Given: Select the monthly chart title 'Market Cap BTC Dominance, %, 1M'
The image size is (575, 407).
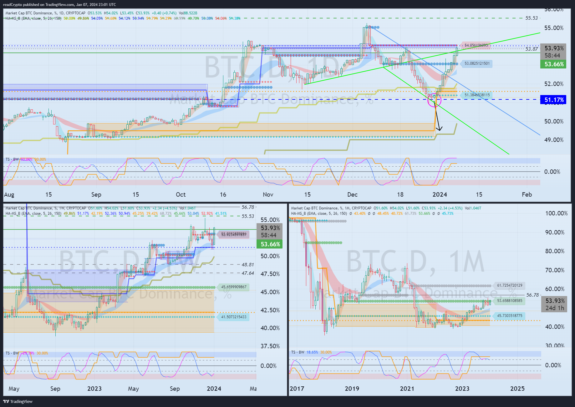Looking at the screenshot, I should pyautogui.click(x=321, y=208).
